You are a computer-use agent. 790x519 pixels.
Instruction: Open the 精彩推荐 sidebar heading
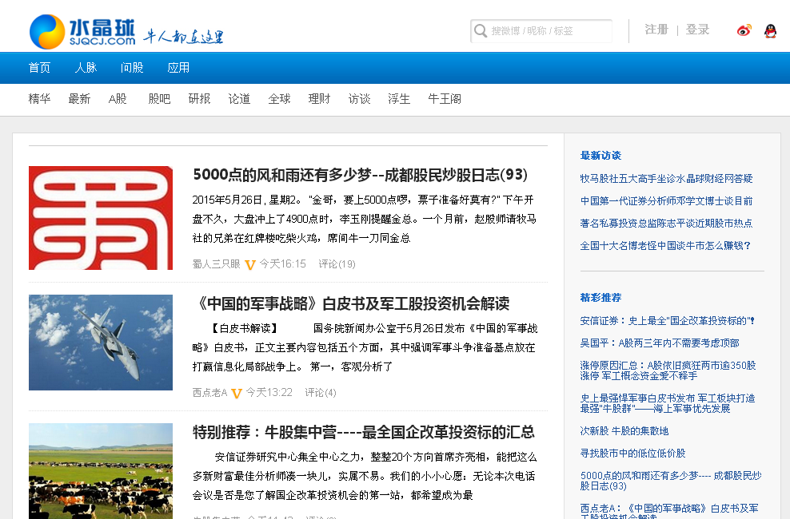tap(600, 298)
